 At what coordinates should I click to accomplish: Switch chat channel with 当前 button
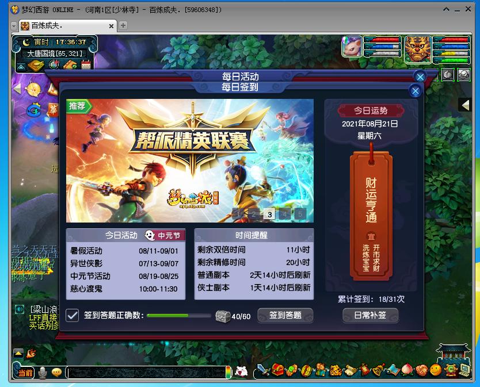26,373
